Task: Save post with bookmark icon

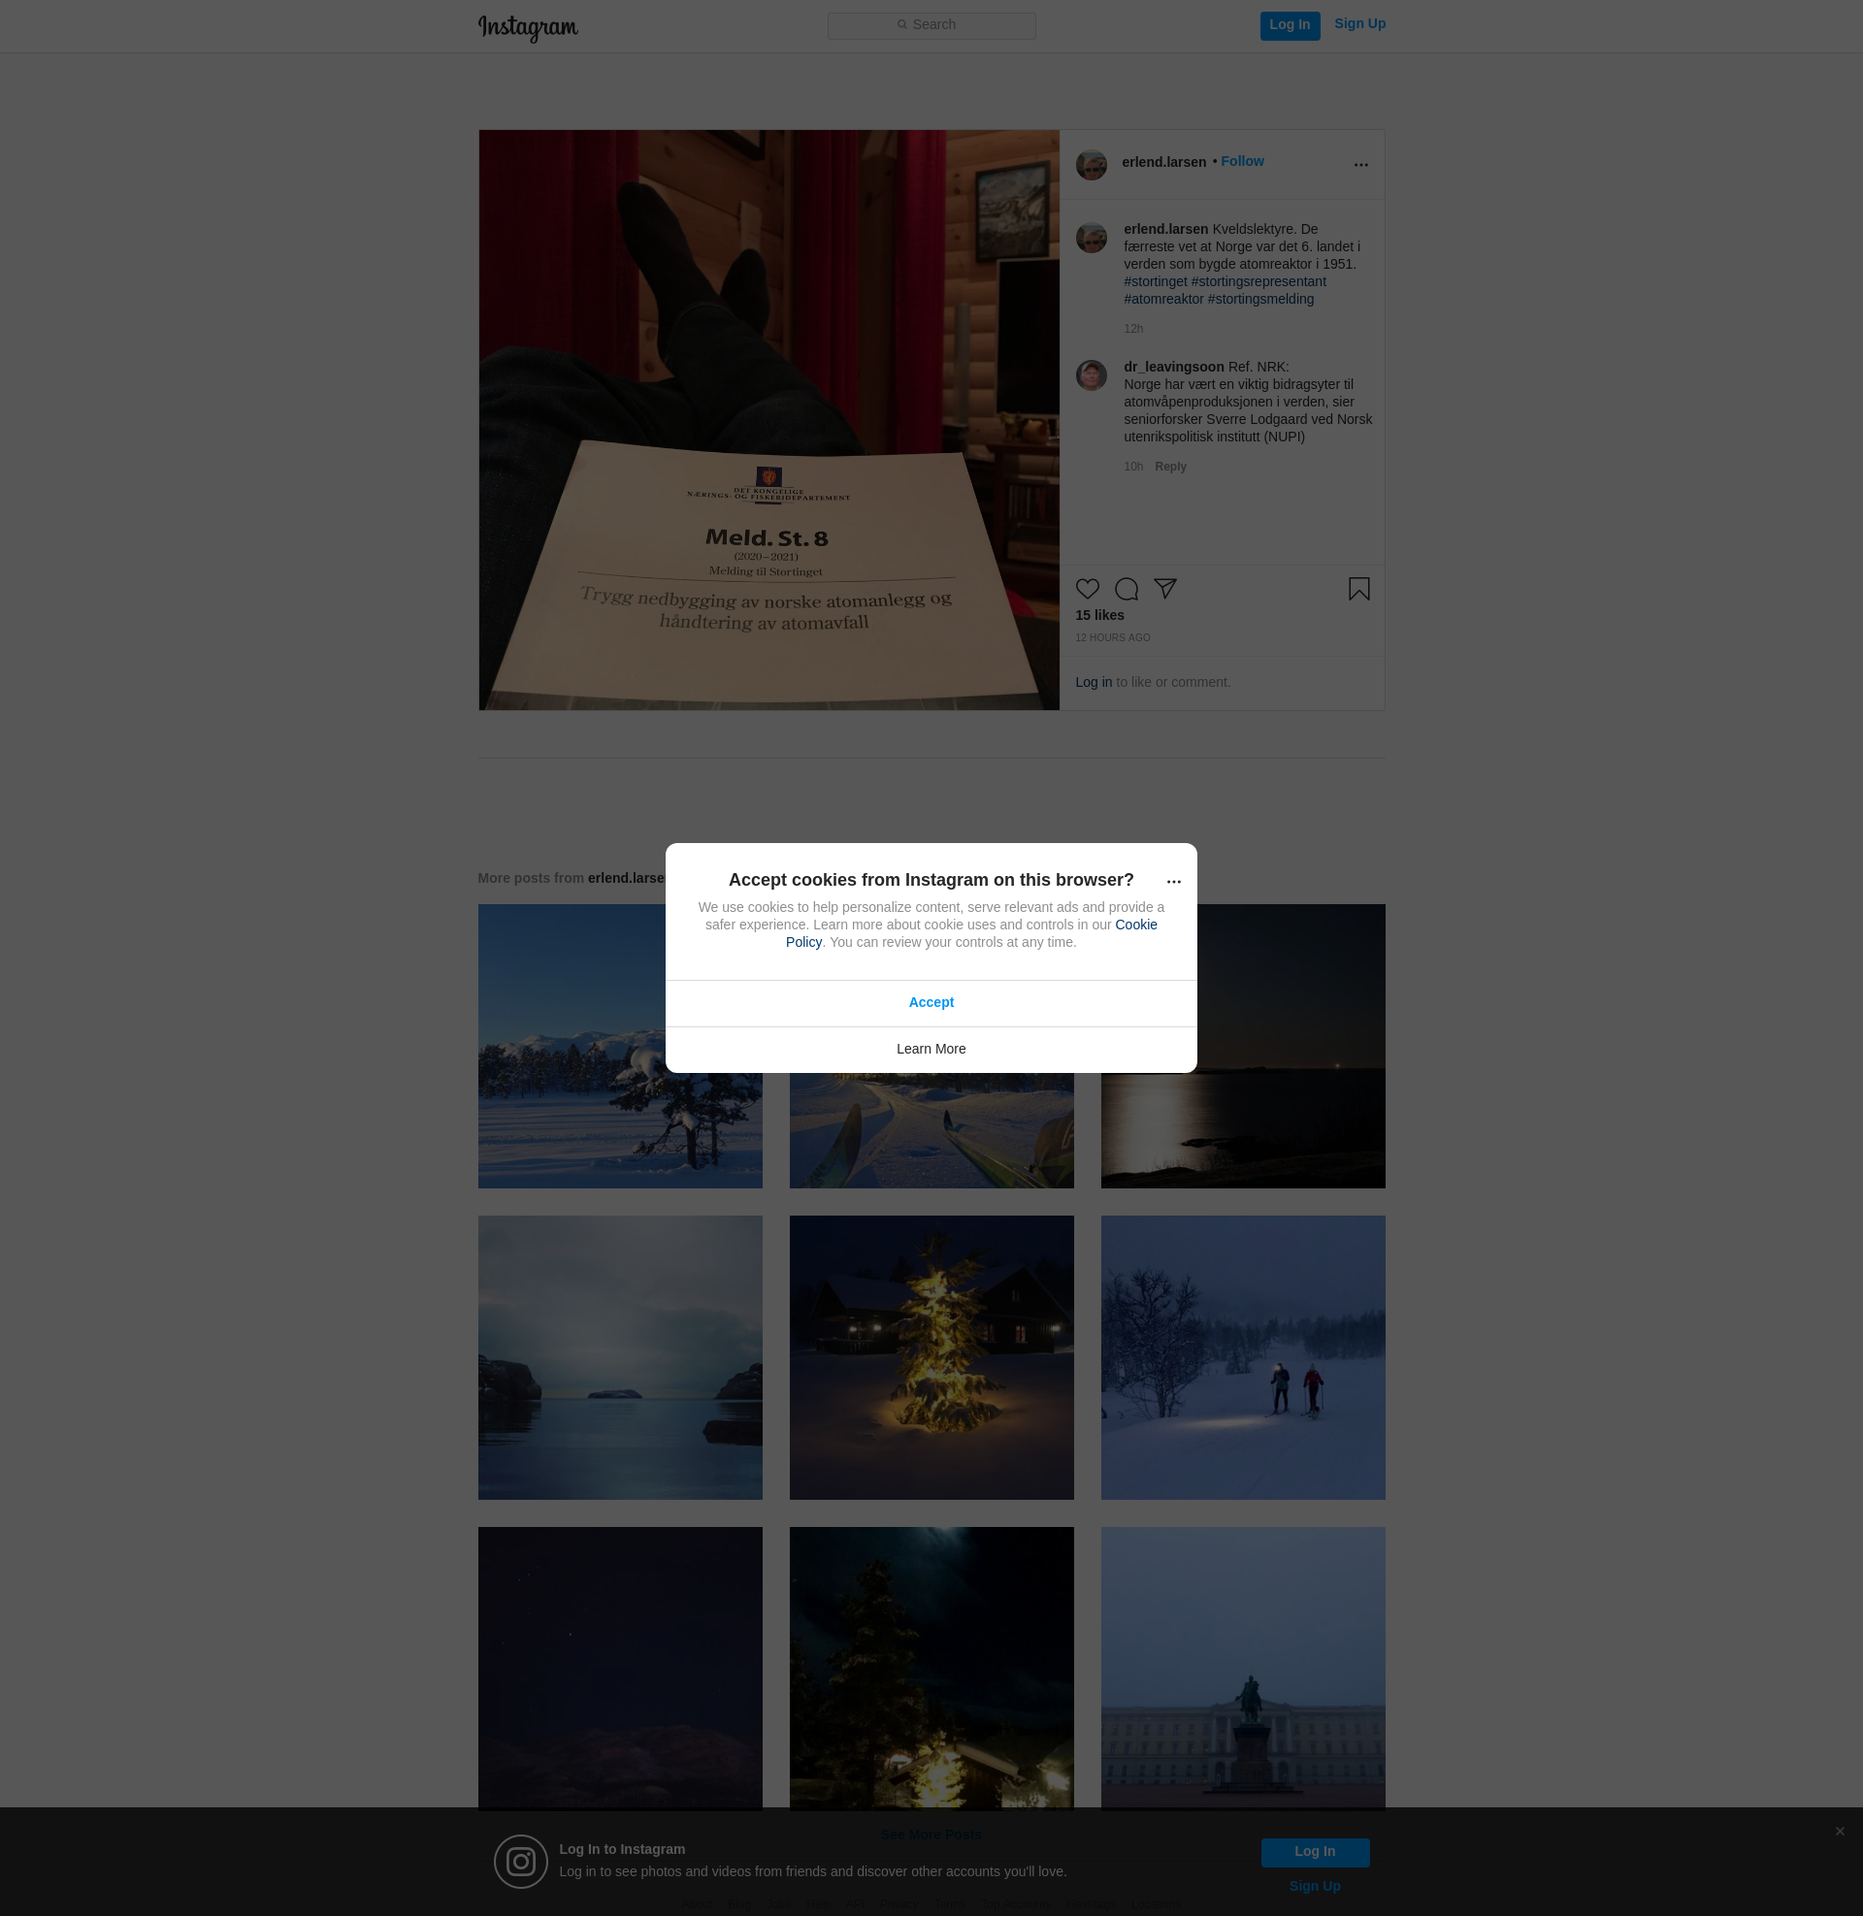Action: pyautogui.click(x=1358, y=589)
